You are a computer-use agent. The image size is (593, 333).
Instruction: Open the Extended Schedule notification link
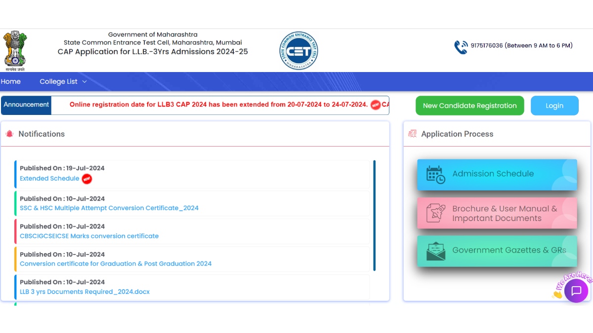49,179
